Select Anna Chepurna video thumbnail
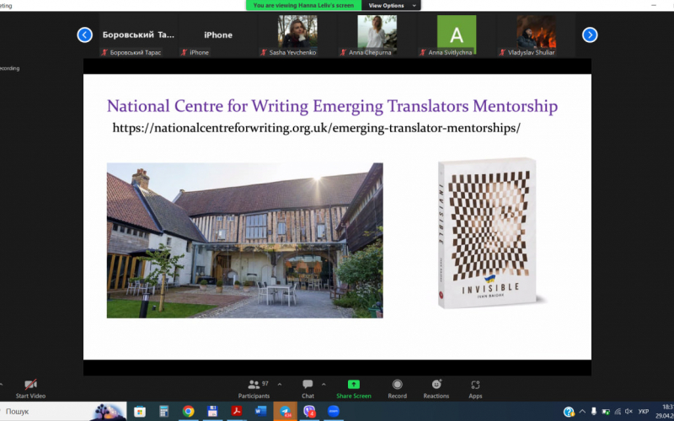This screenshot has width=674, height=421. (377, 35)
